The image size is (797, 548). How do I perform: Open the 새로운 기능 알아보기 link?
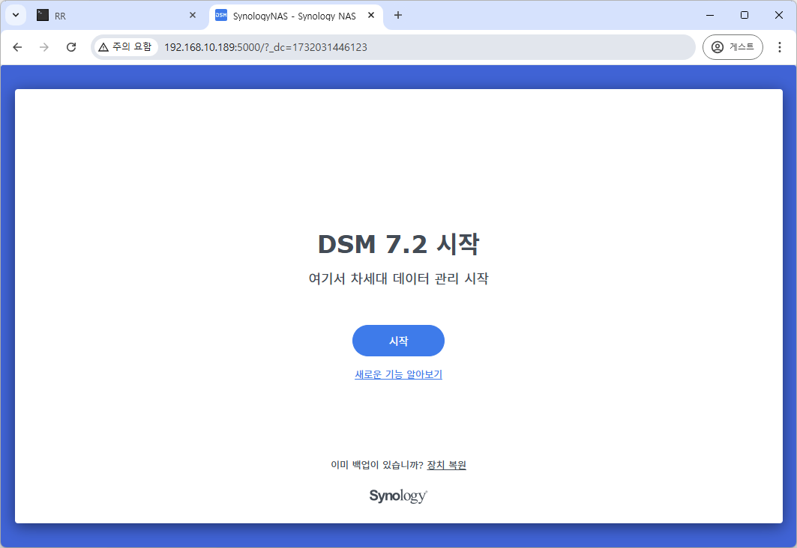(x=399, y=374)
